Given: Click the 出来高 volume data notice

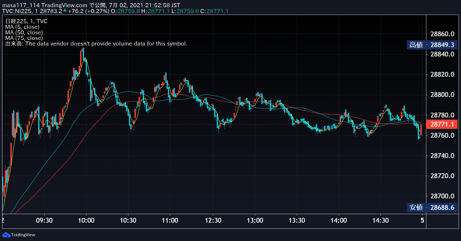Looking at the screenshot, I should click(x=96, y=44).
